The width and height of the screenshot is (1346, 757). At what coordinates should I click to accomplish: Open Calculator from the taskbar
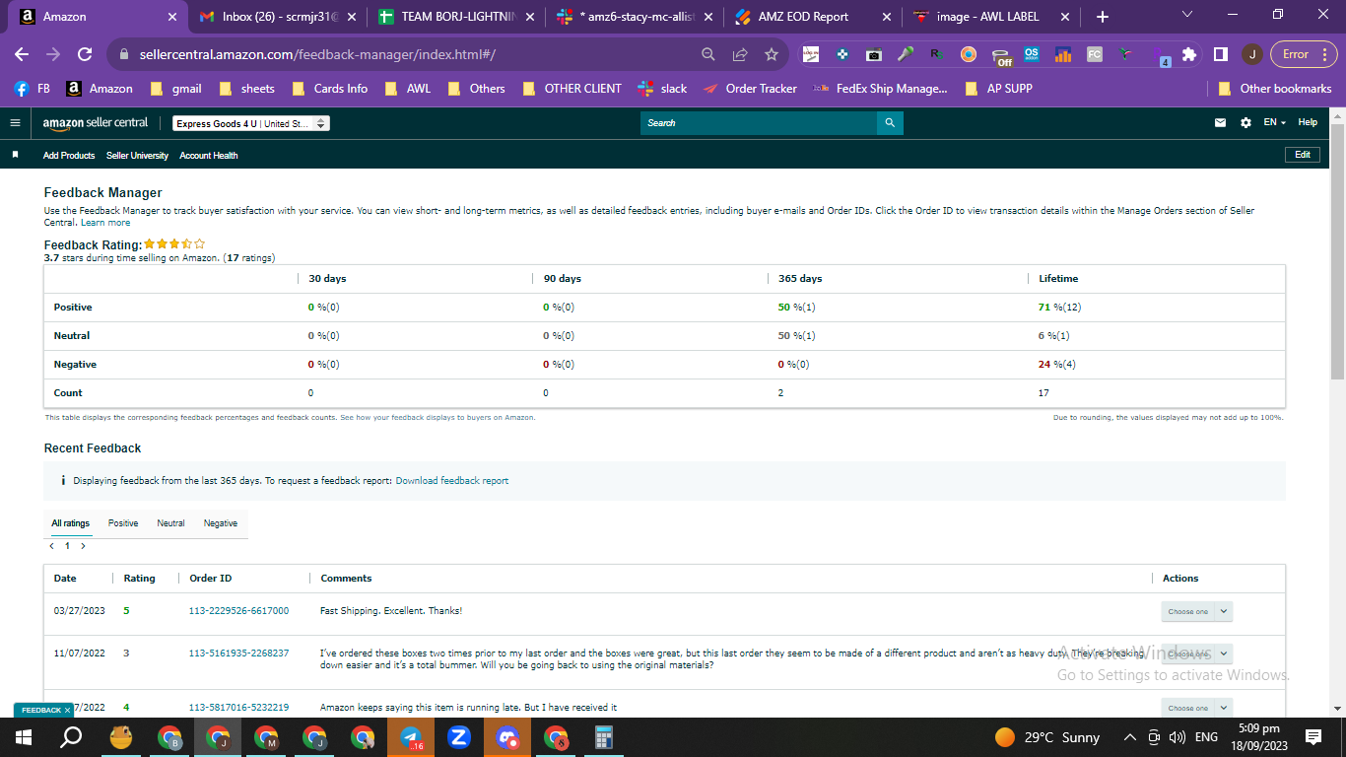604,737
